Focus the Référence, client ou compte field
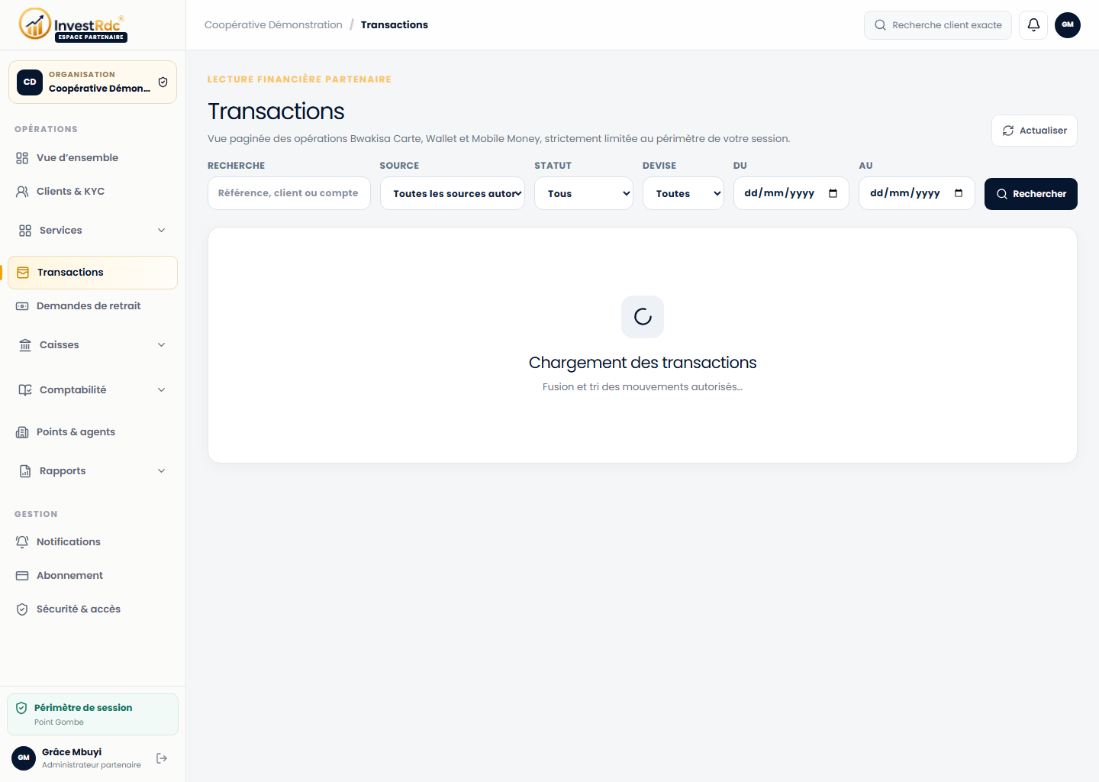The height and width of the screenshot is (782, 1099). [289, 193]
